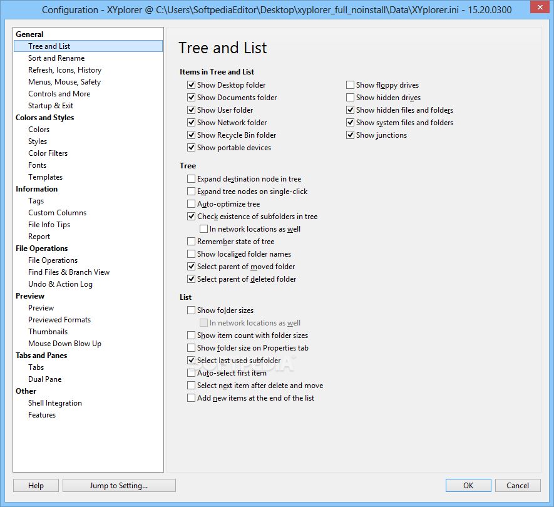Uncheck Select last used subfolder
The width and height of the screenshot is (554, 507).
pyautogui.click(x=191, y=361)
